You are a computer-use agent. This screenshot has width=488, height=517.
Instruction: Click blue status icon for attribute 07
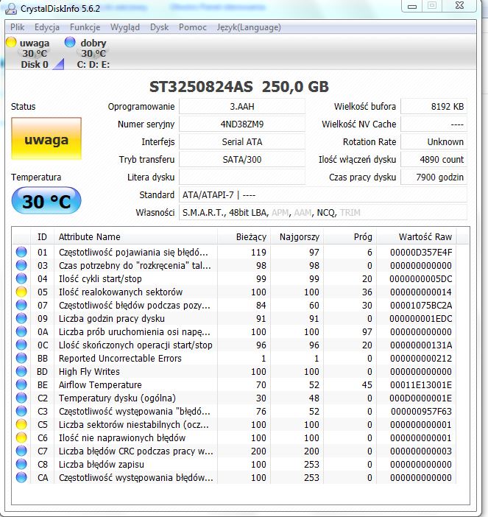pyautogui.click(x=21, y=306)
